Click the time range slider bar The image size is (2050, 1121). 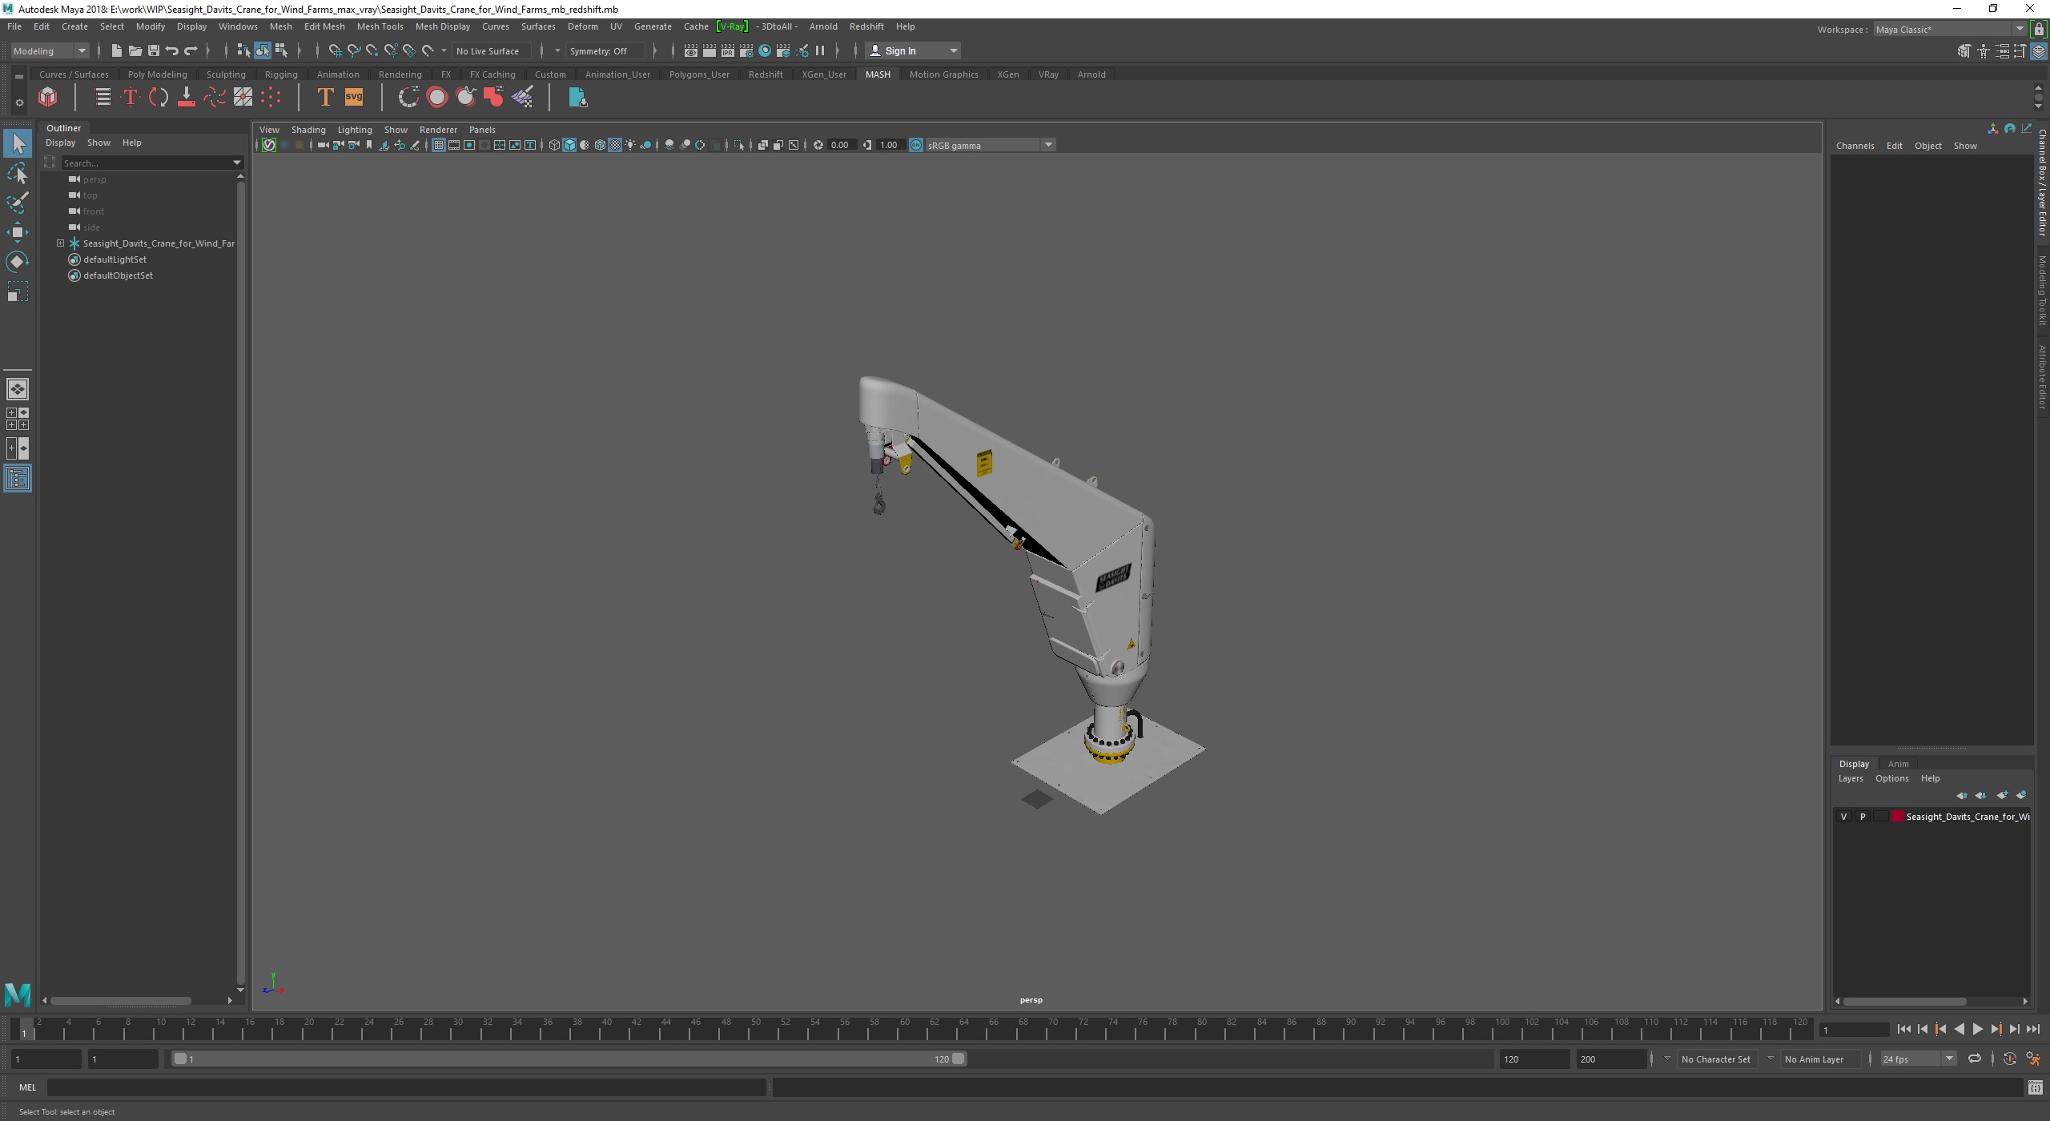[569, 1059]
